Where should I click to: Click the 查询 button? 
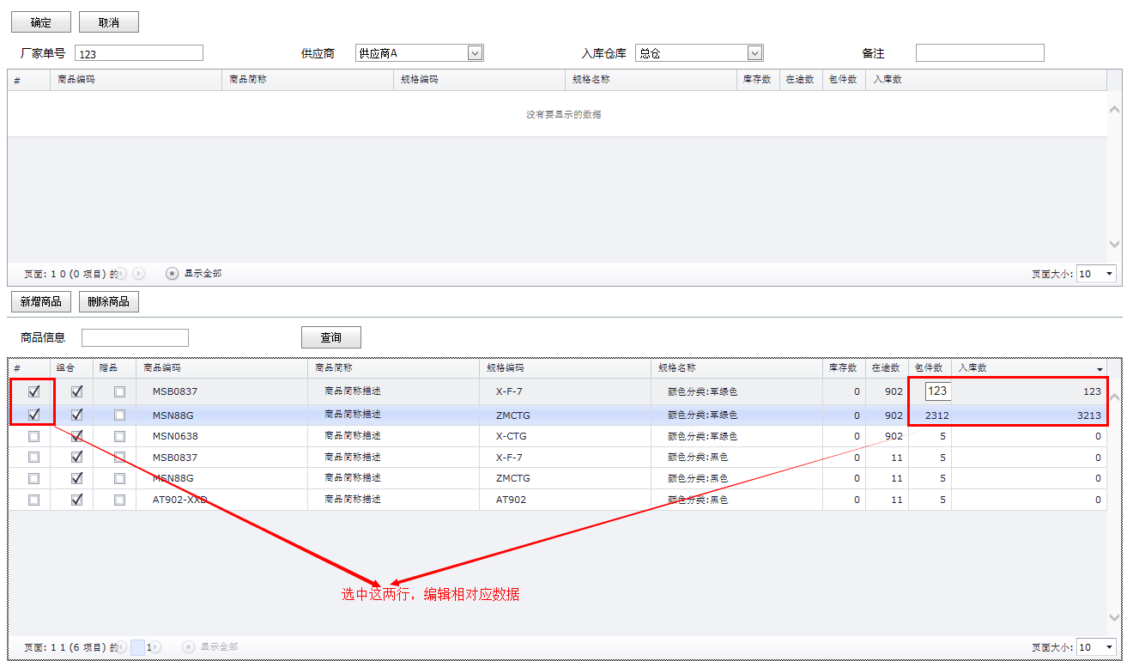pyautogui.click(x=330, y=337)
